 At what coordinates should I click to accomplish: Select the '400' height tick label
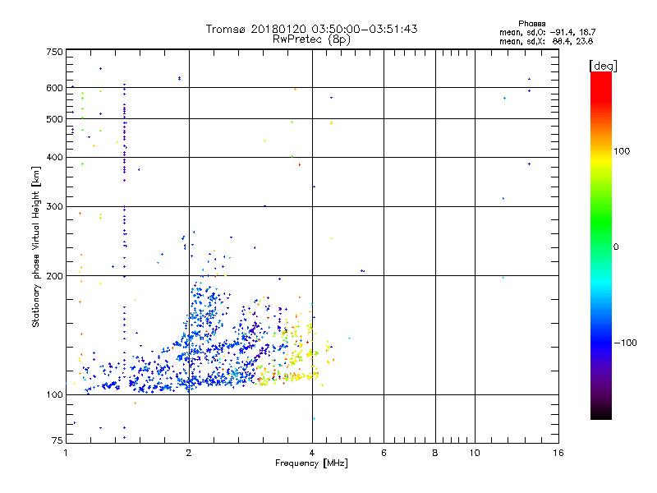[x=54, y=157]
